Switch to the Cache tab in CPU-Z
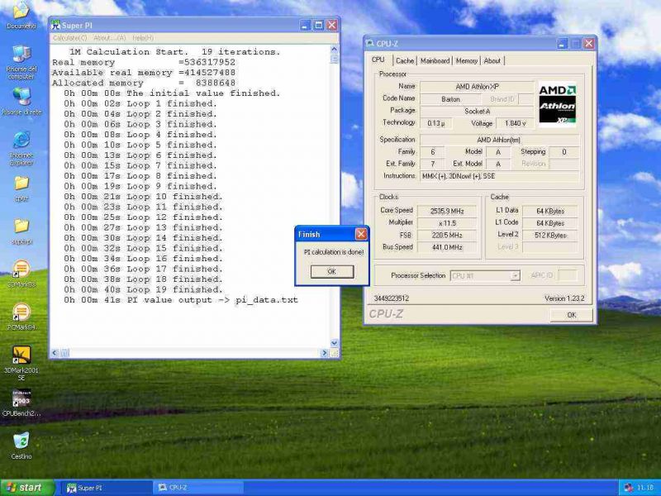 (x=405, y=60)
